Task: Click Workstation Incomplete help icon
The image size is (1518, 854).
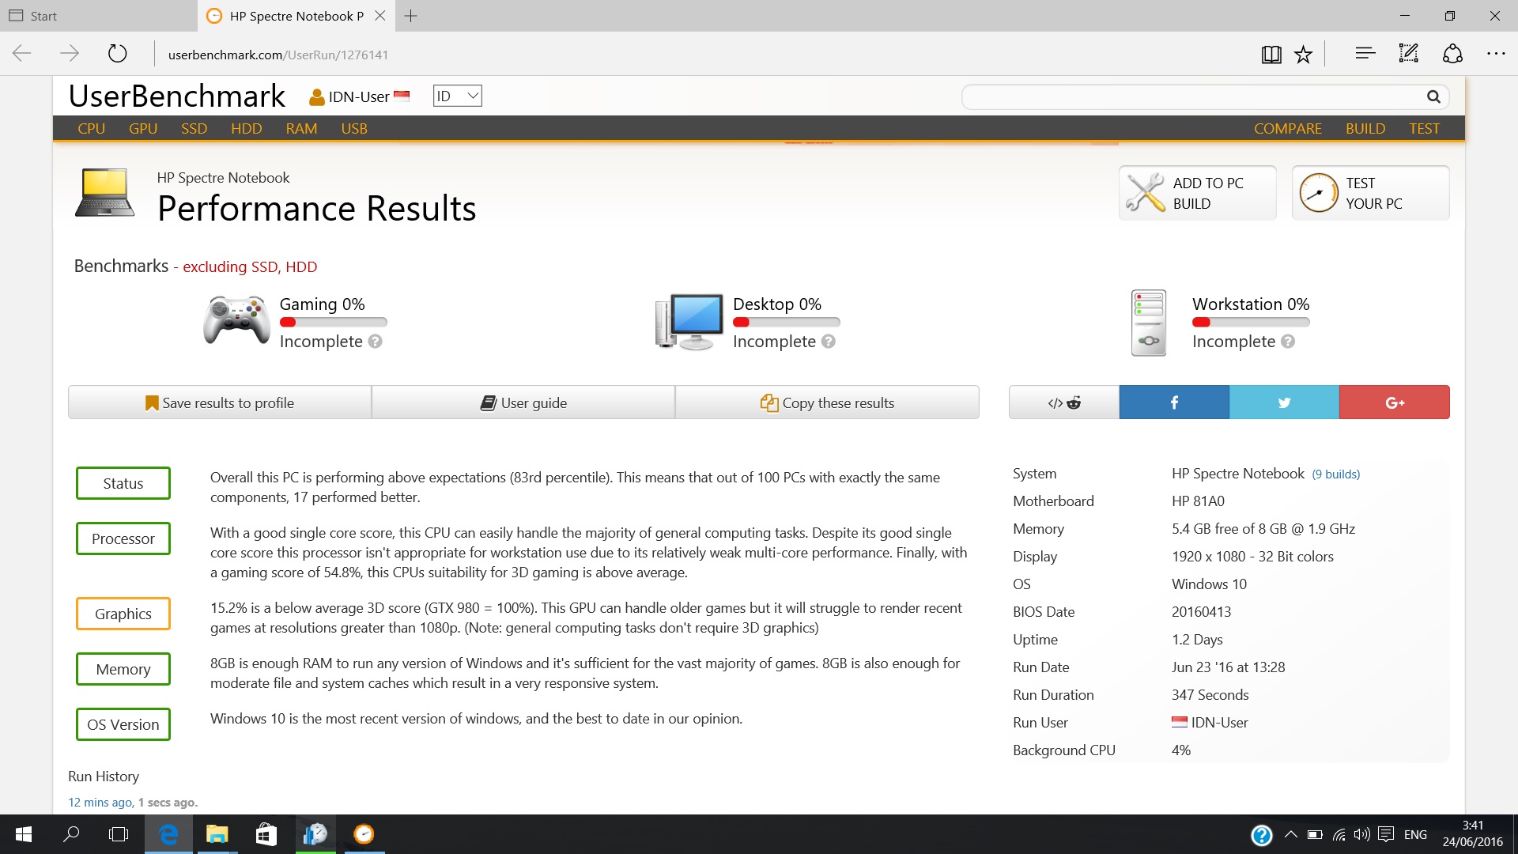Action: tap(1288, 342)
